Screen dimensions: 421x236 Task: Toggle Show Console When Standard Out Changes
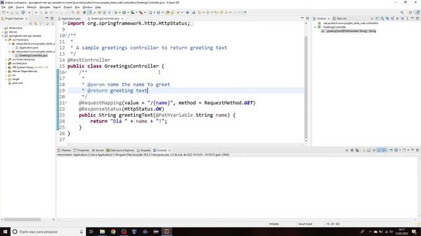pyautogui.click(x=379, y=150)
